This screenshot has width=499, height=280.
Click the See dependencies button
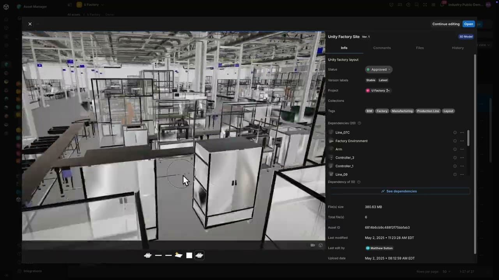pyautogui.click(x=399, y=191)
